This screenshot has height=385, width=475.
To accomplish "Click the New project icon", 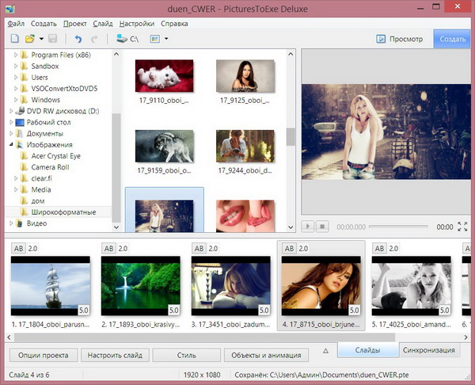I will pyautogui.click(x=14, y=39).
